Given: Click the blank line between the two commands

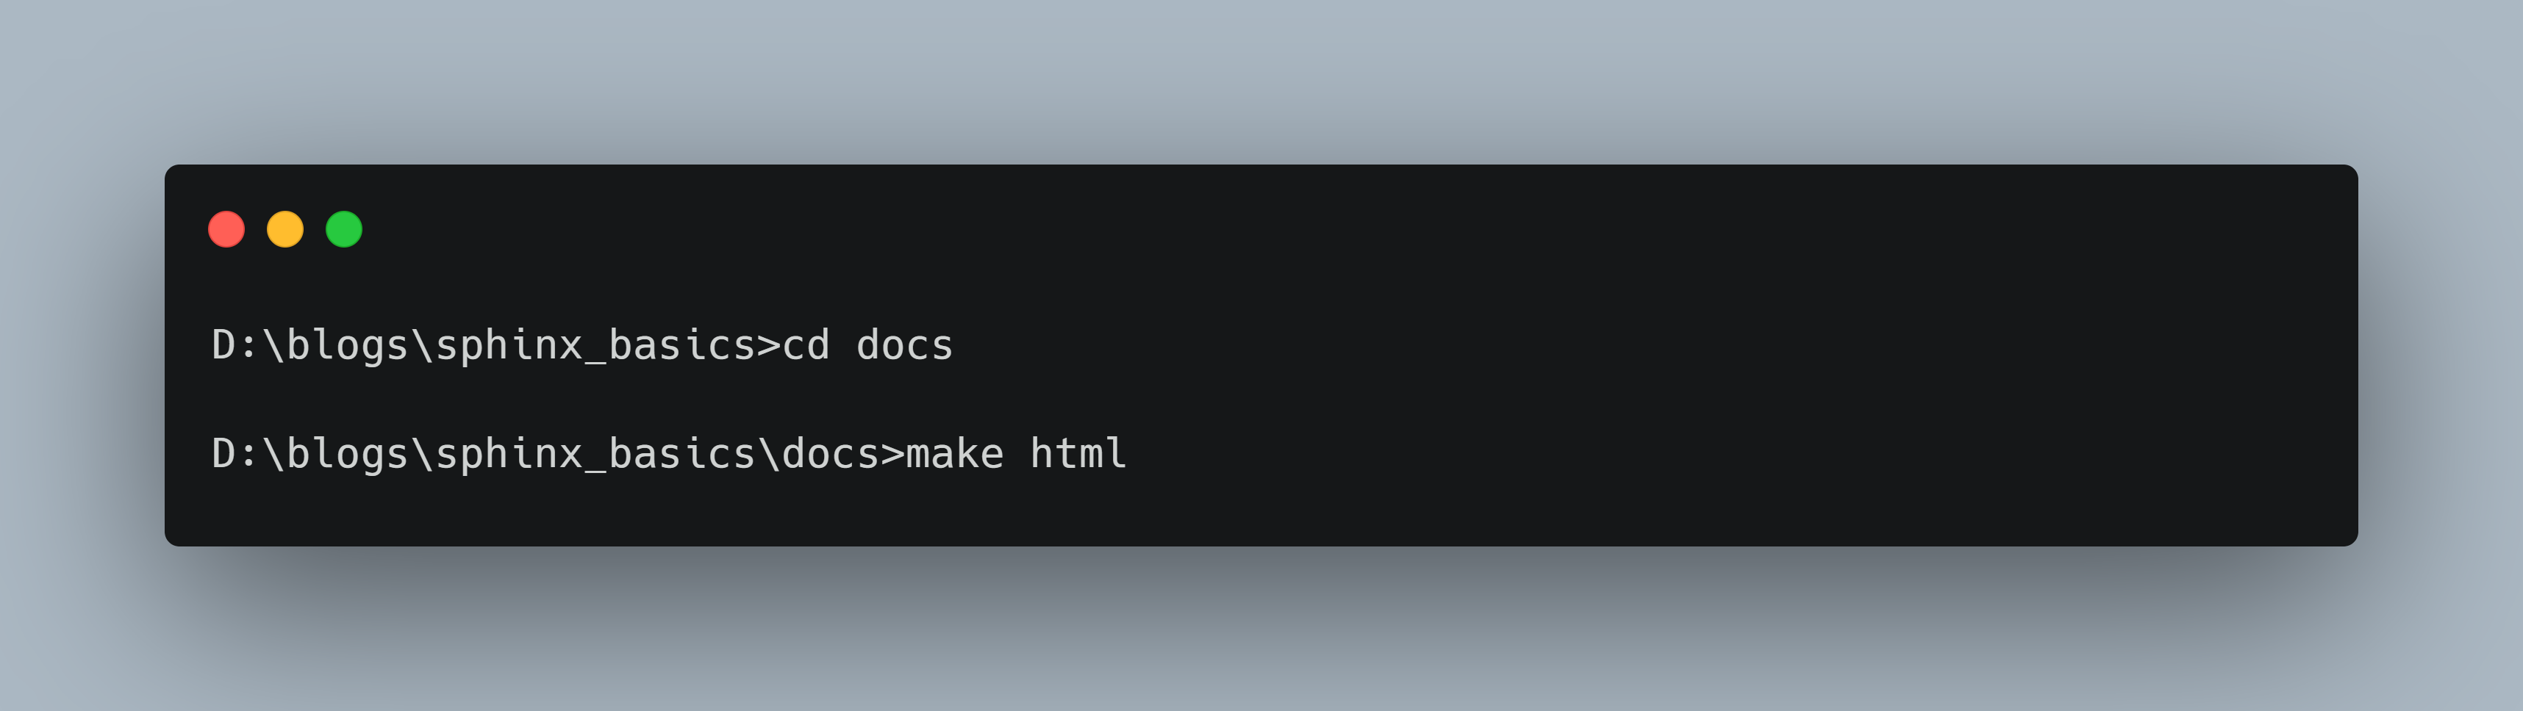Looking at the screenshot, I should click(x=979, y=400).
